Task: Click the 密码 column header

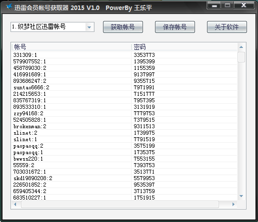Action: [184, 47]
